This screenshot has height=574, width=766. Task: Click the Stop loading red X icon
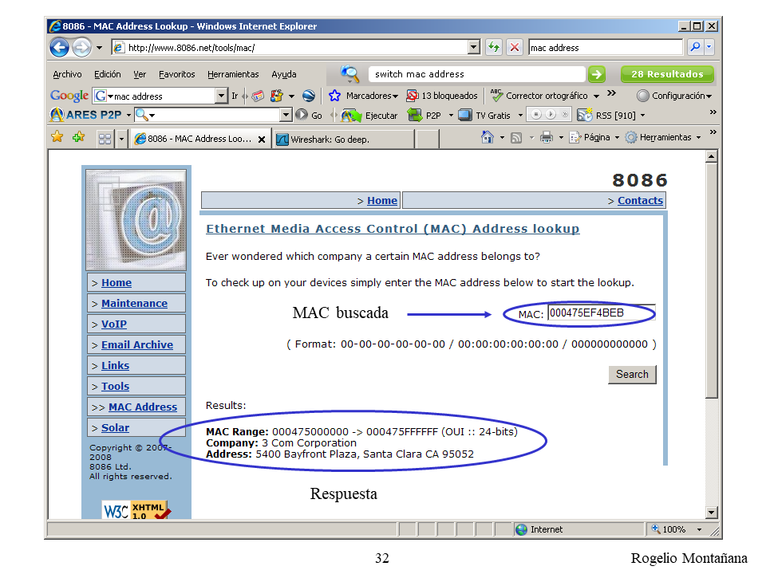click(515, 48)
